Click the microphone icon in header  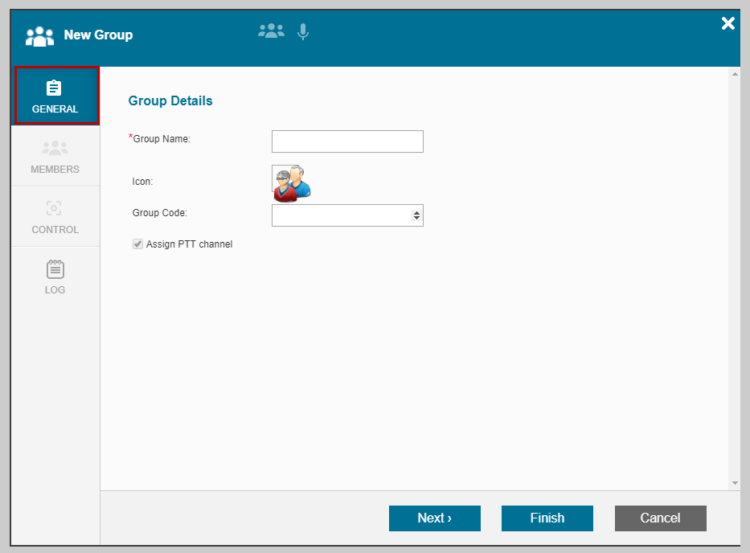point(303,32)
